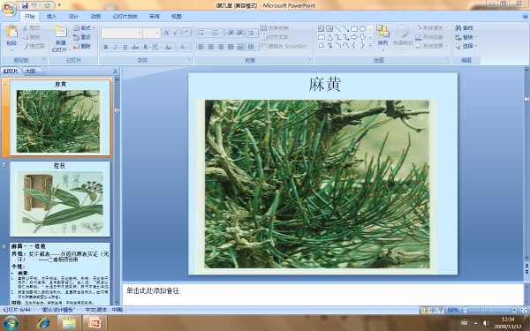Open the Change Case (Aa) dropdown
The height and width of the screenshot is (331, 530).
click(169, 48)
